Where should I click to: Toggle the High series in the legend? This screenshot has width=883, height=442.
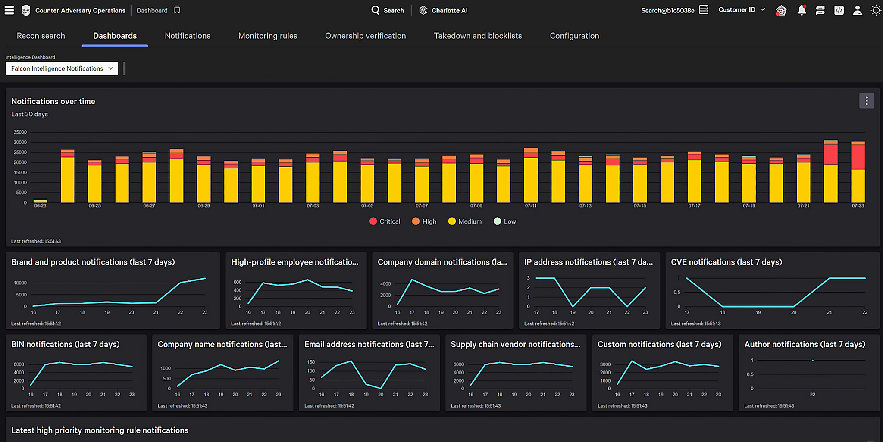coord(424,221)
